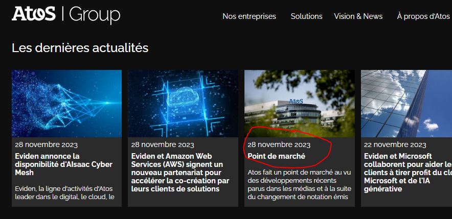Click 28 novembre 2023 on AWS card

(163, 144)
